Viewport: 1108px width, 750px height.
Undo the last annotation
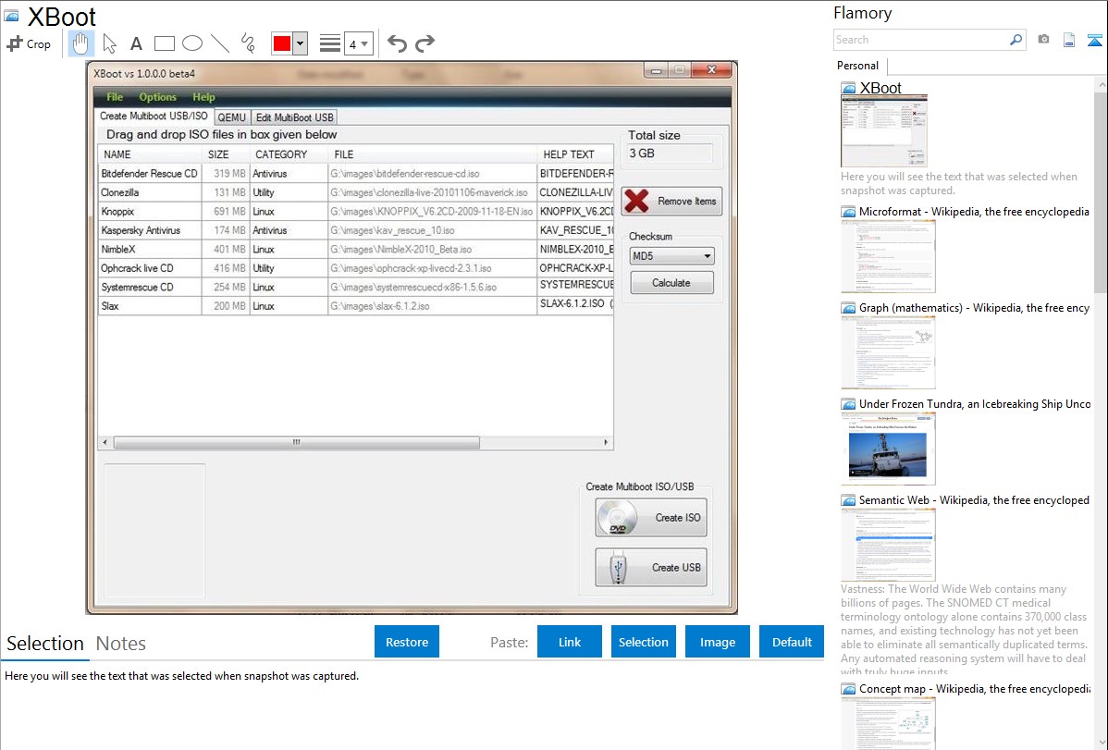(397, 43)
